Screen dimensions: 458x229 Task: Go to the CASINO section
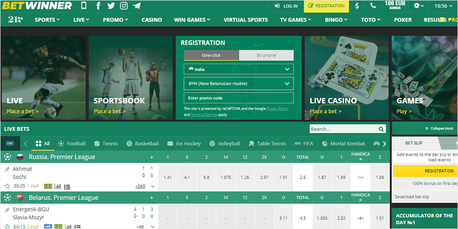pyautogui.click(x=152, y=20)
